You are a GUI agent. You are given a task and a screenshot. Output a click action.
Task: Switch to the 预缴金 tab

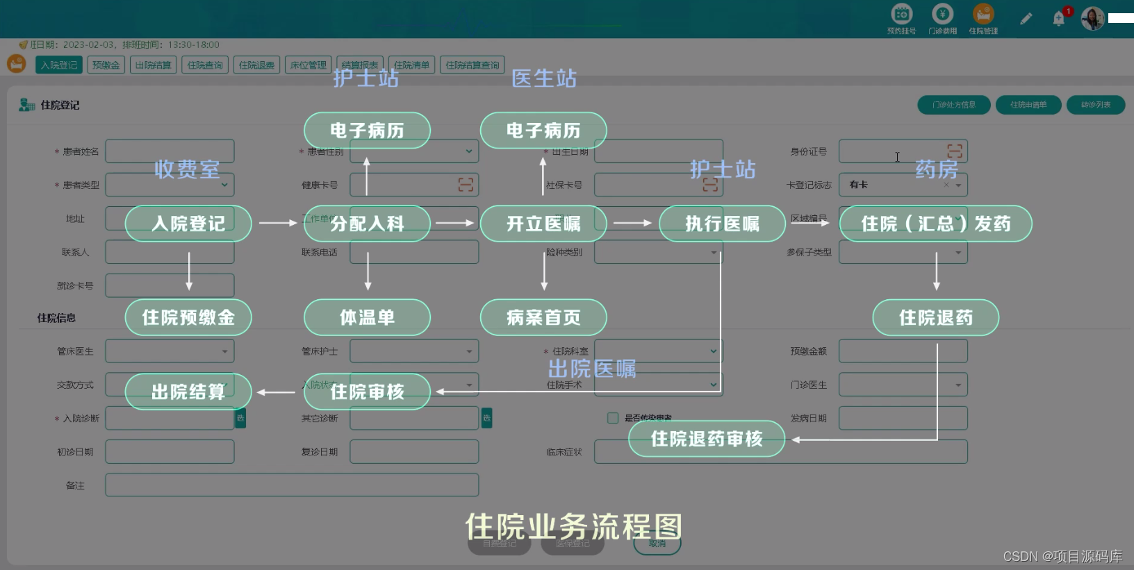(x=106, y=65)
